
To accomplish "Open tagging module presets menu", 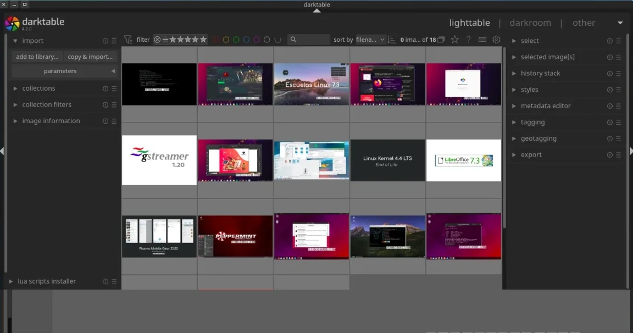I will point(619,123).
